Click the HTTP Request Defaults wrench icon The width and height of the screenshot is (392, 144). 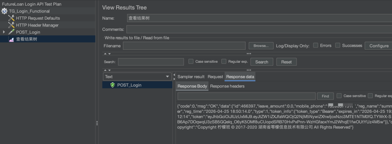(11, 18)
